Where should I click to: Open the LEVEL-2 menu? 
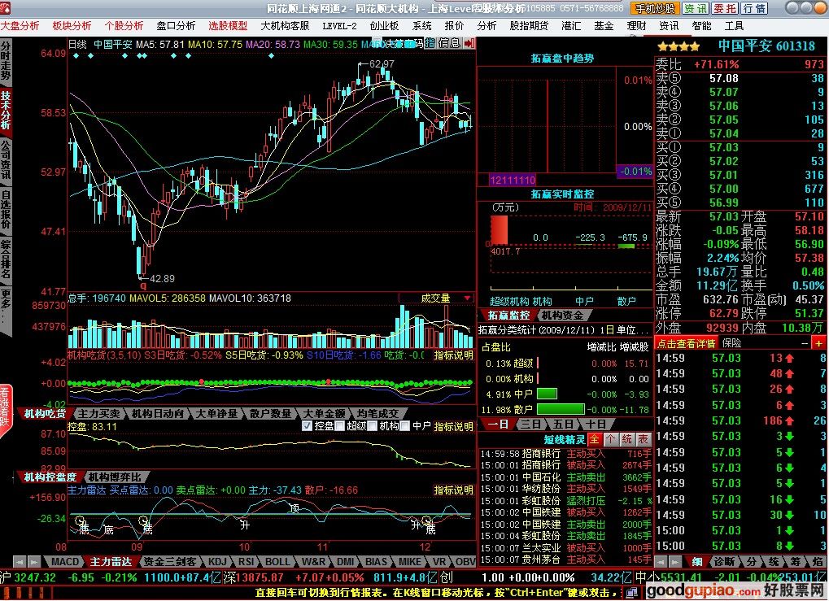click(x=339, y=26)
